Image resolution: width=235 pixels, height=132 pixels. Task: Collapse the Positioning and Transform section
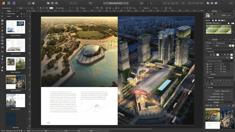click(x=206, y=61)
